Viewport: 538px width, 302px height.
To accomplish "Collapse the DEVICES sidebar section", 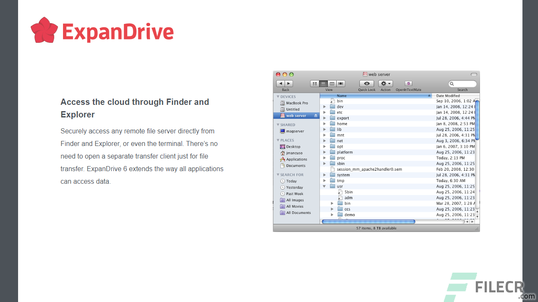I will point(278,97).
